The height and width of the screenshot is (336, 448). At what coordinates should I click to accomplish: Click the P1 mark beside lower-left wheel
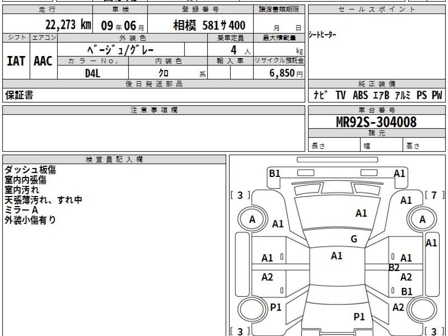point(276,307)
